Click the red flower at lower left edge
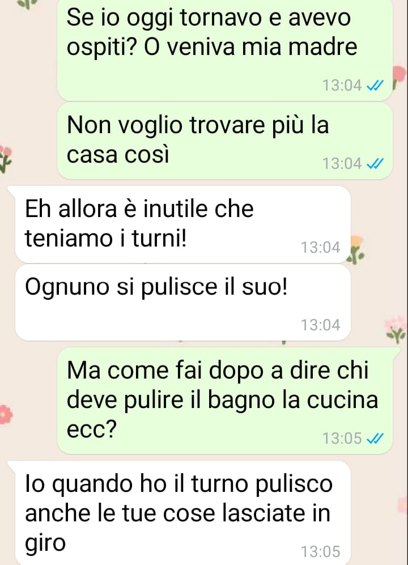The height and width of the screenshot is (565, 408). click(6, 414)
